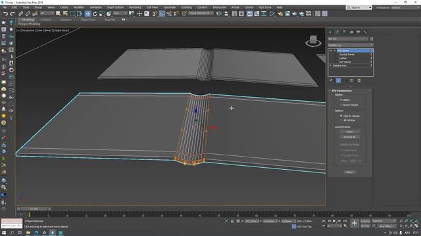Click the Reset control points button
The width and height of the screenshot is (421, 236).
coord(349,132)
